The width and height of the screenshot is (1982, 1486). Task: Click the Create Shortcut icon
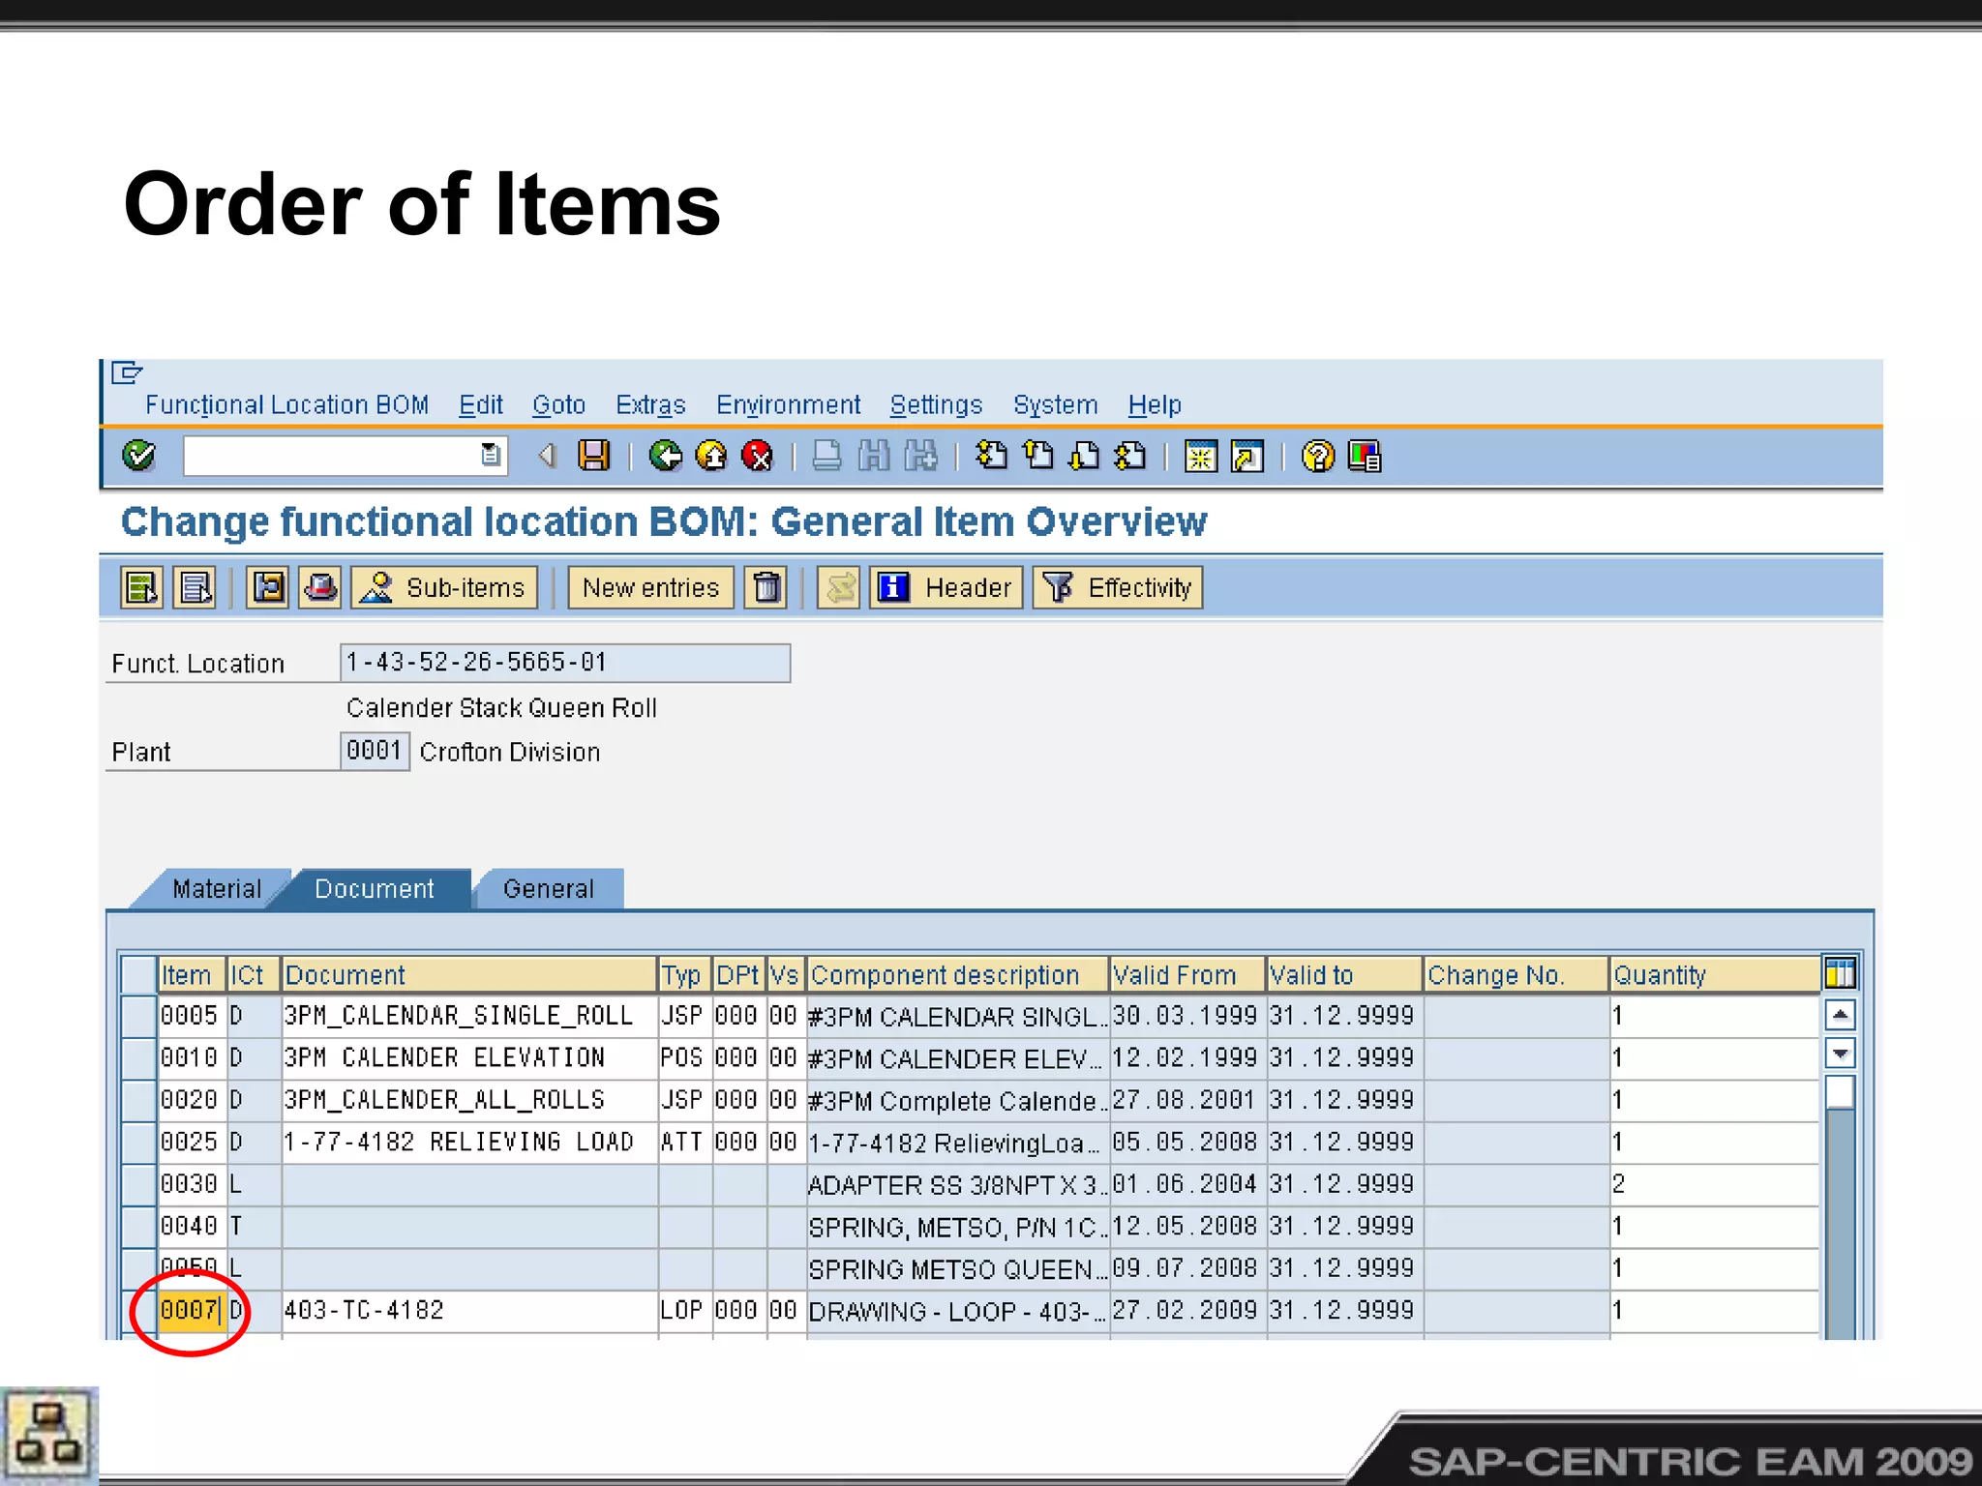click(x=1246, y=456)
